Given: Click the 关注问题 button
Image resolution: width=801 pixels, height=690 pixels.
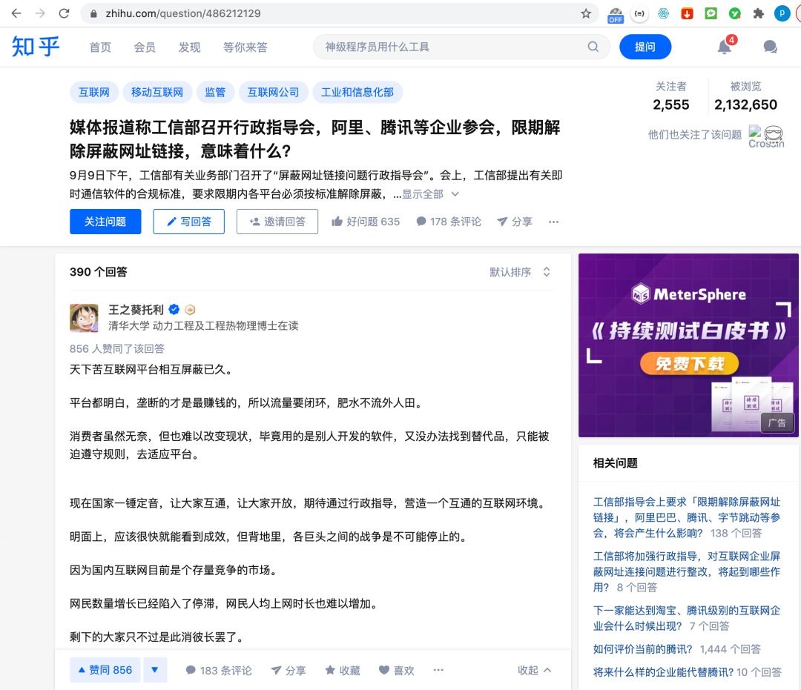Looking at the screenshot, I should [x=105, y=222].
